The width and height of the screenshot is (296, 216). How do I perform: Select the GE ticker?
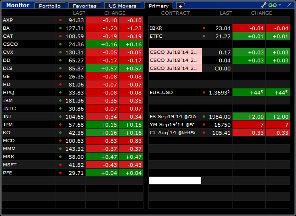click(x=6, y=76)
